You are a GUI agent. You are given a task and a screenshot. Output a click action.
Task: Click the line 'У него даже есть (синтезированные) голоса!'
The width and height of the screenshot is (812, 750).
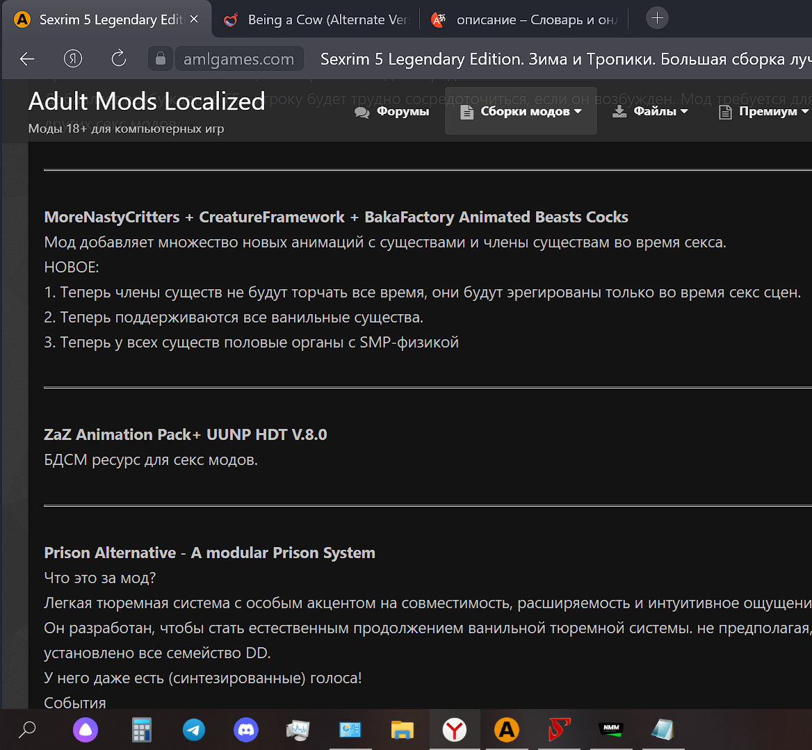pos(203,678)
